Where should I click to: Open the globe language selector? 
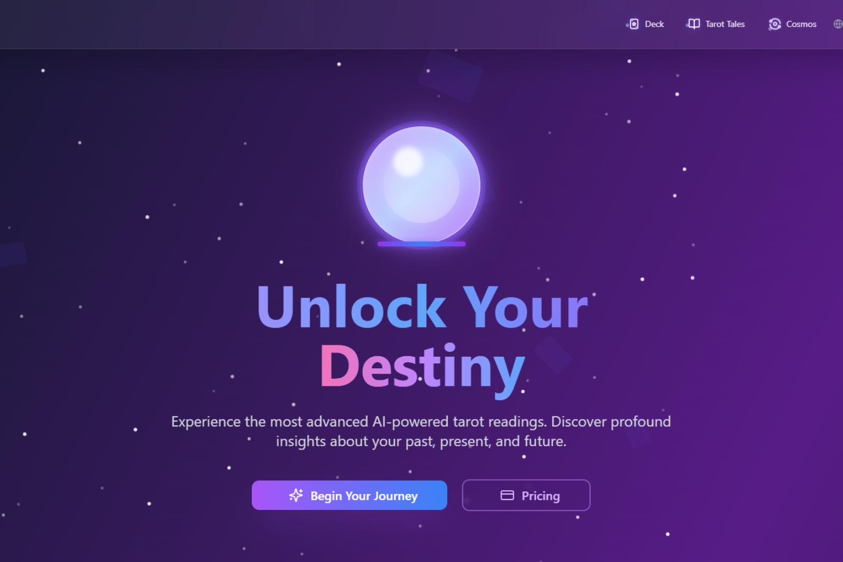[x=838, y=24]
